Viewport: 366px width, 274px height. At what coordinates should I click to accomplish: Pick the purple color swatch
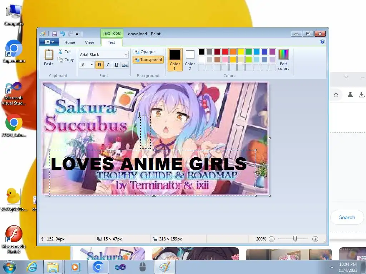point(272,52)
